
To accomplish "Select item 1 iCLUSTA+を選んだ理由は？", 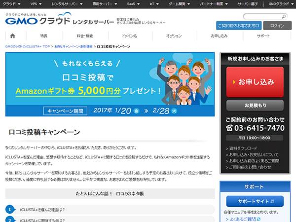I will click(x=110, y=210).
